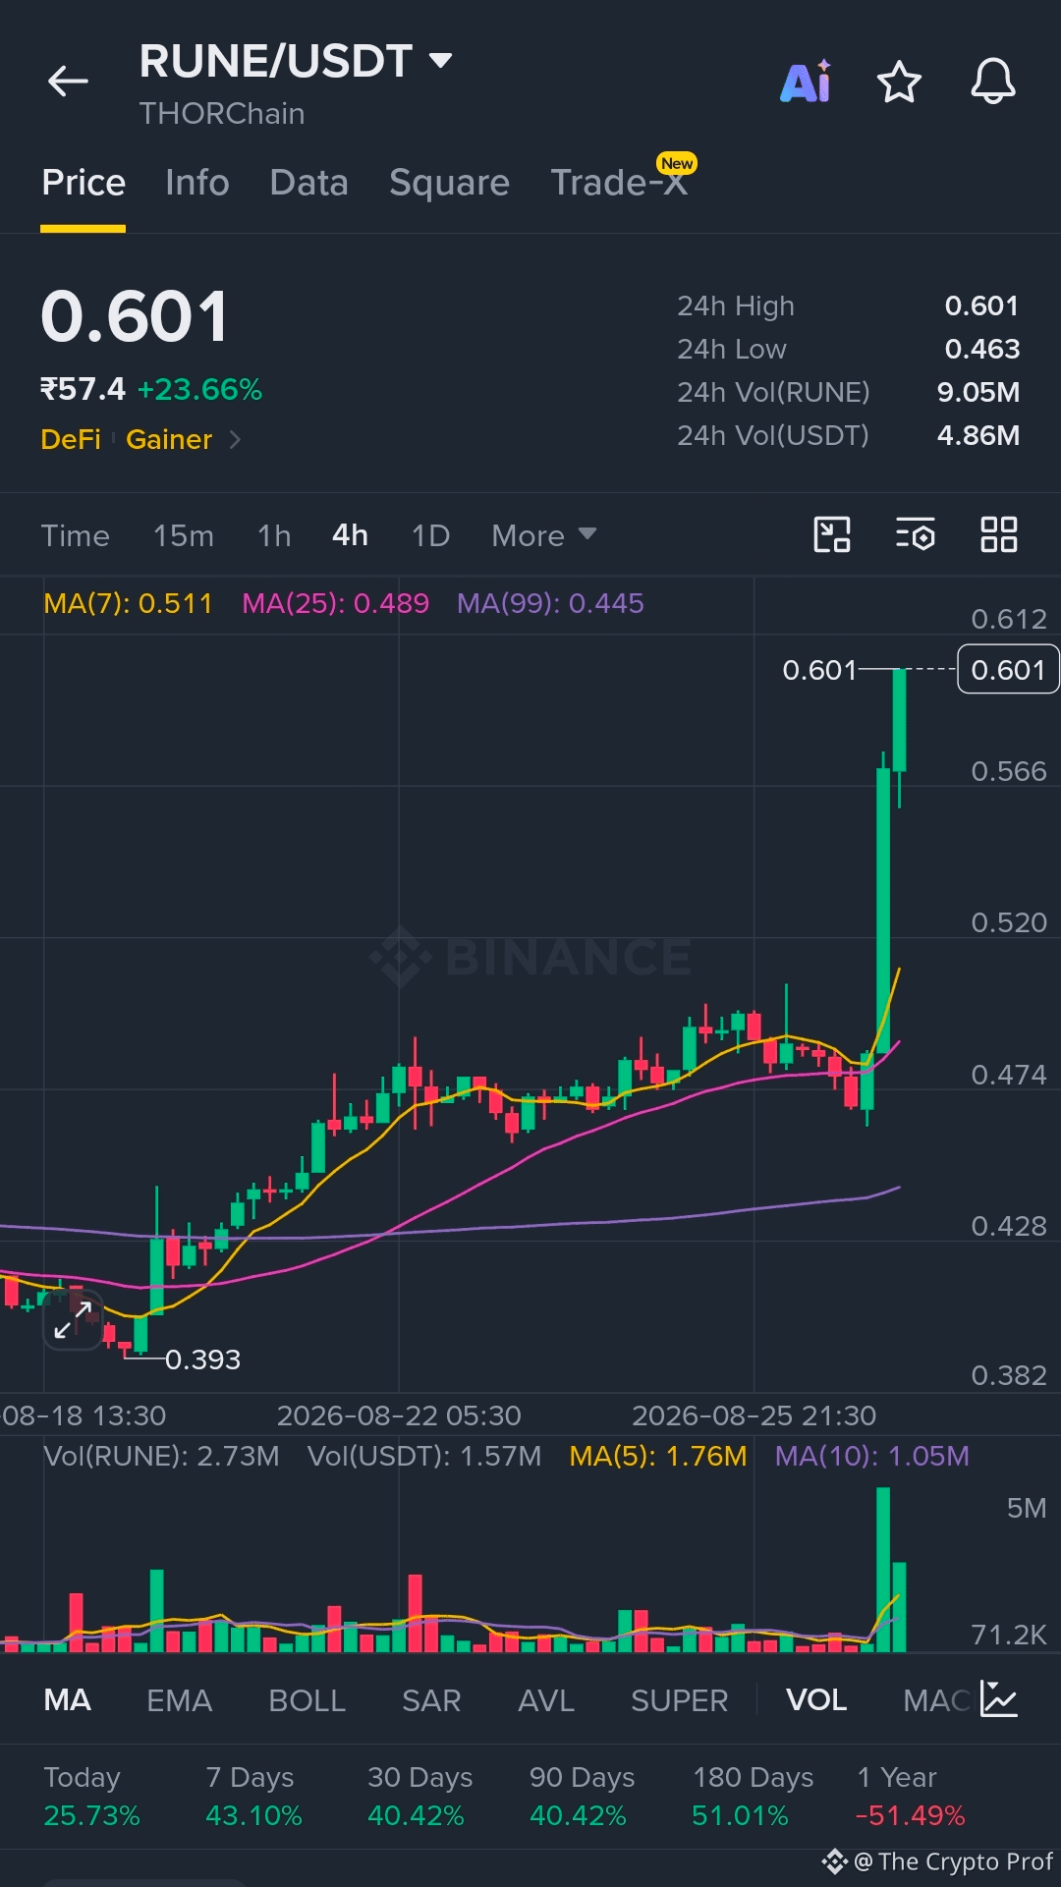Tap the DeFi category link
Image resolution: width=1061 pixels, height=1887 pixels.
point(71,439)
